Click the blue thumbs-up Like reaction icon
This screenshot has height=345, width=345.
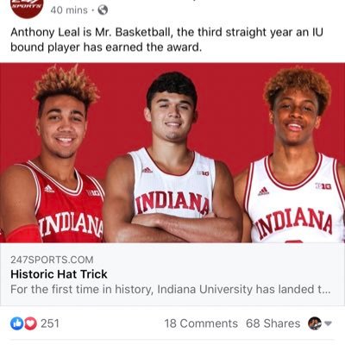point(16,323)
